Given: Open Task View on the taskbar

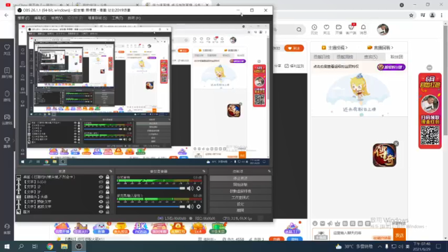Looking at the screenshot, I should [35, 246].
